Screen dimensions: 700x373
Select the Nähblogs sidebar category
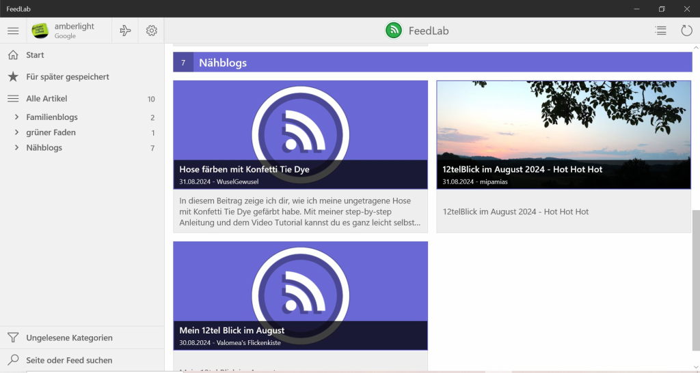44,147
